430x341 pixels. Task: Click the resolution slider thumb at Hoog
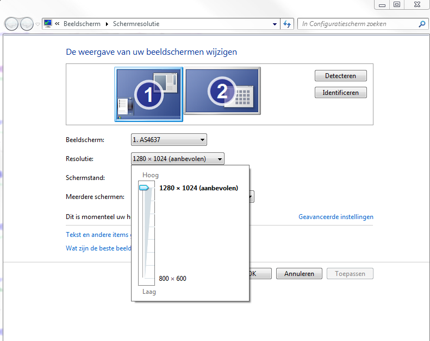[x=144, y=188]
